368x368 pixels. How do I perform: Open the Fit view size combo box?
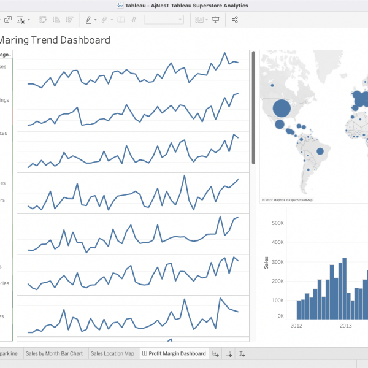click(164, 20)
